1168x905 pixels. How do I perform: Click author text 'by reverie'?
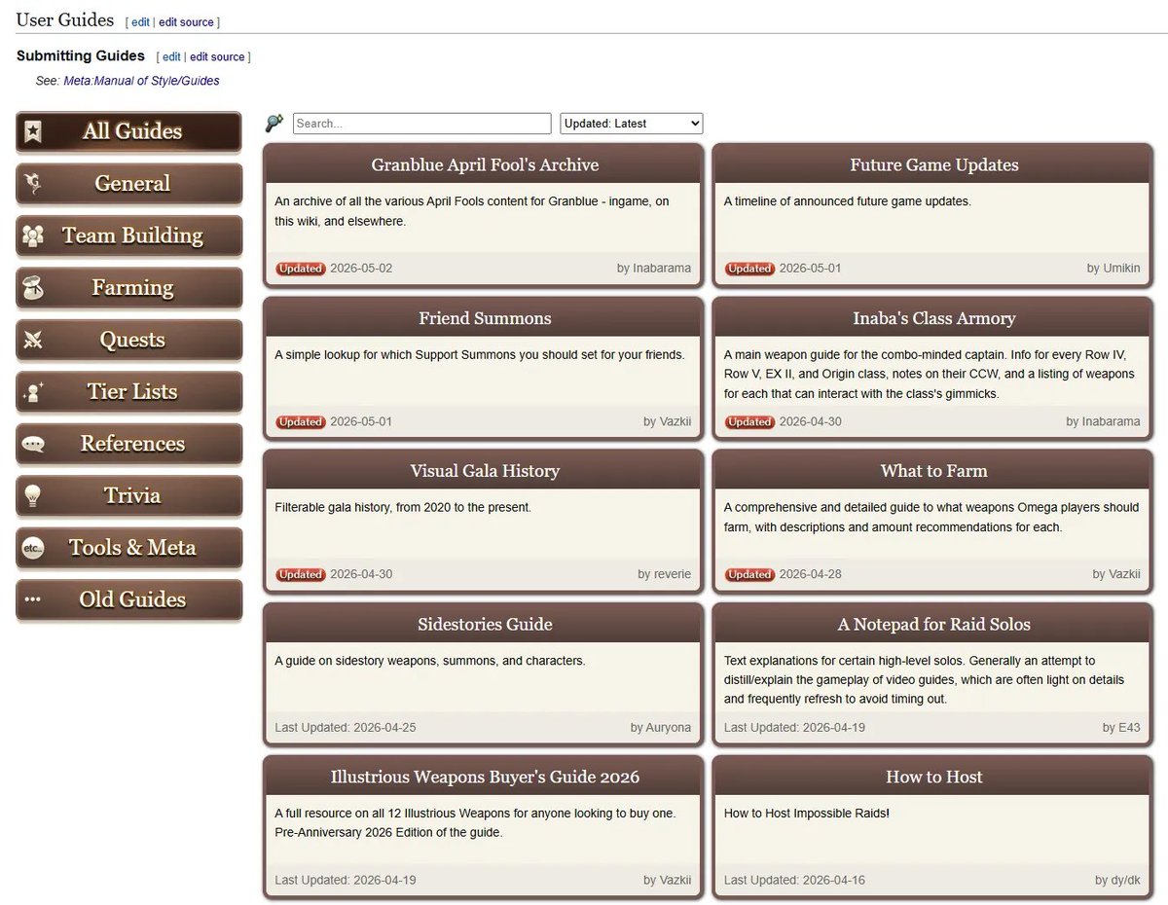pos(665,574)
